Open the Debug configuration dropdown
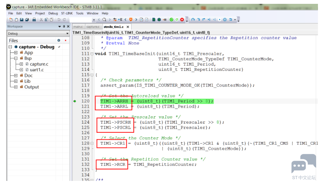Image resolution: width=319 pixels, height=183 pixels. coord(67,34)
